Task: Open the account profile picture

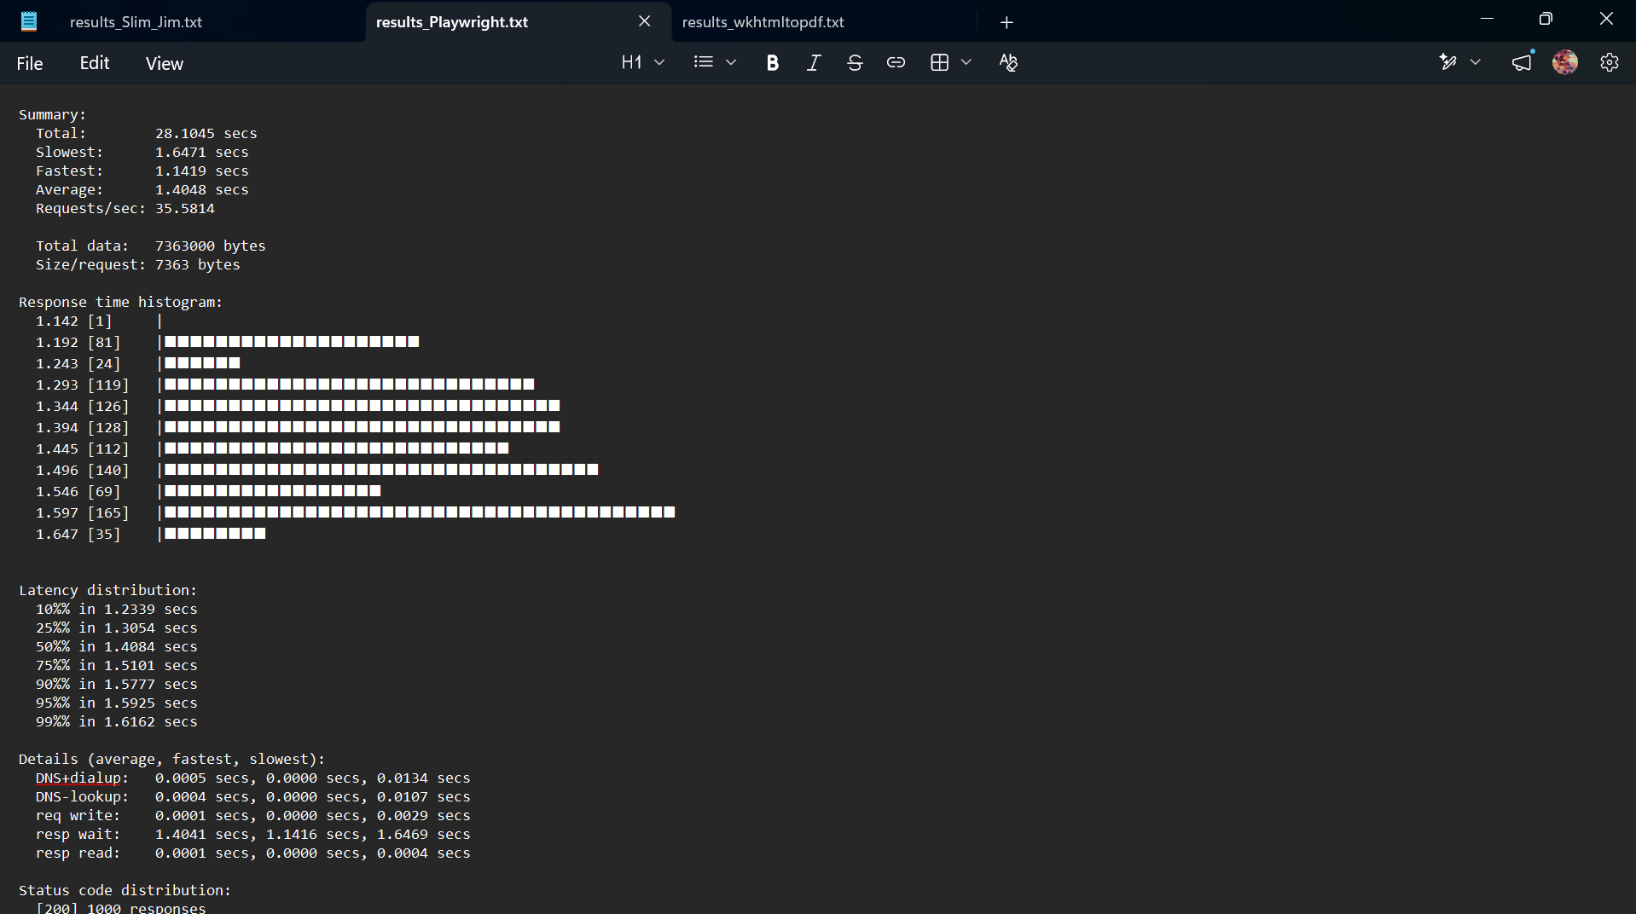Action: tap(1565, 62)
